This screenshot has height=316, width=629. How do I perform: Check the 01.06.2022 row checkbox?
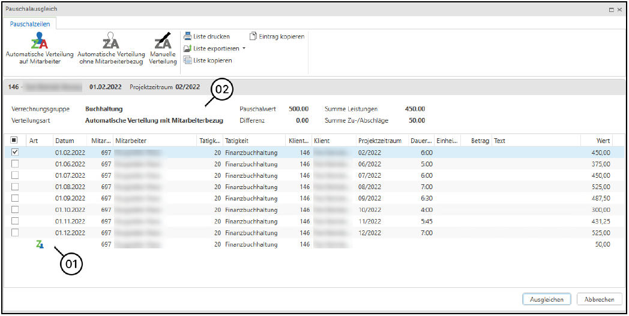coord(15,164)
